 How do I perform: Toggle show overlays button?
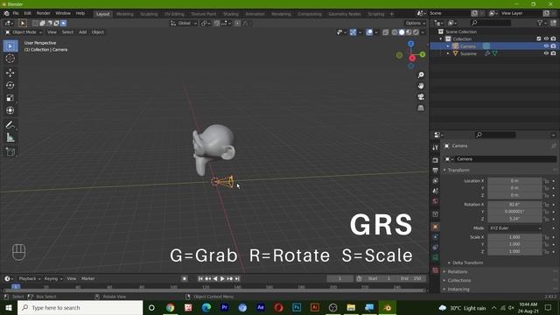pyautogui.click(x=369, y=32)
